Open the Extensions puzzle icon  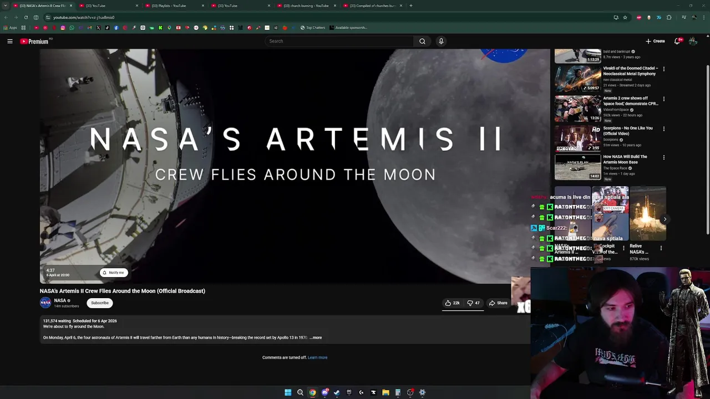669,17
